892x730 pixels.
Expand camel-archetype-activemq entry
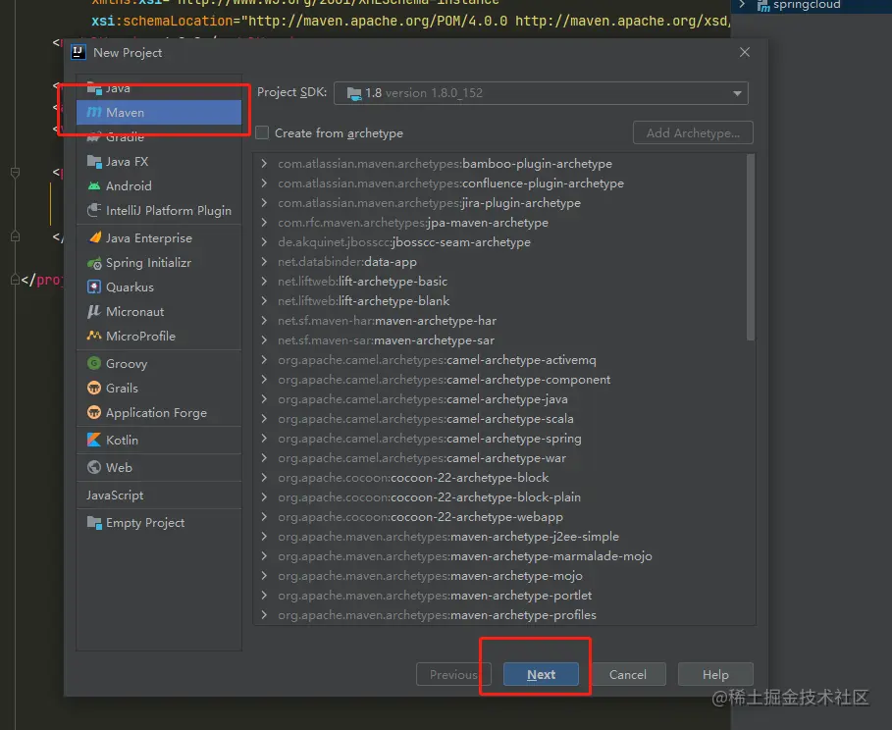[264, 359]
